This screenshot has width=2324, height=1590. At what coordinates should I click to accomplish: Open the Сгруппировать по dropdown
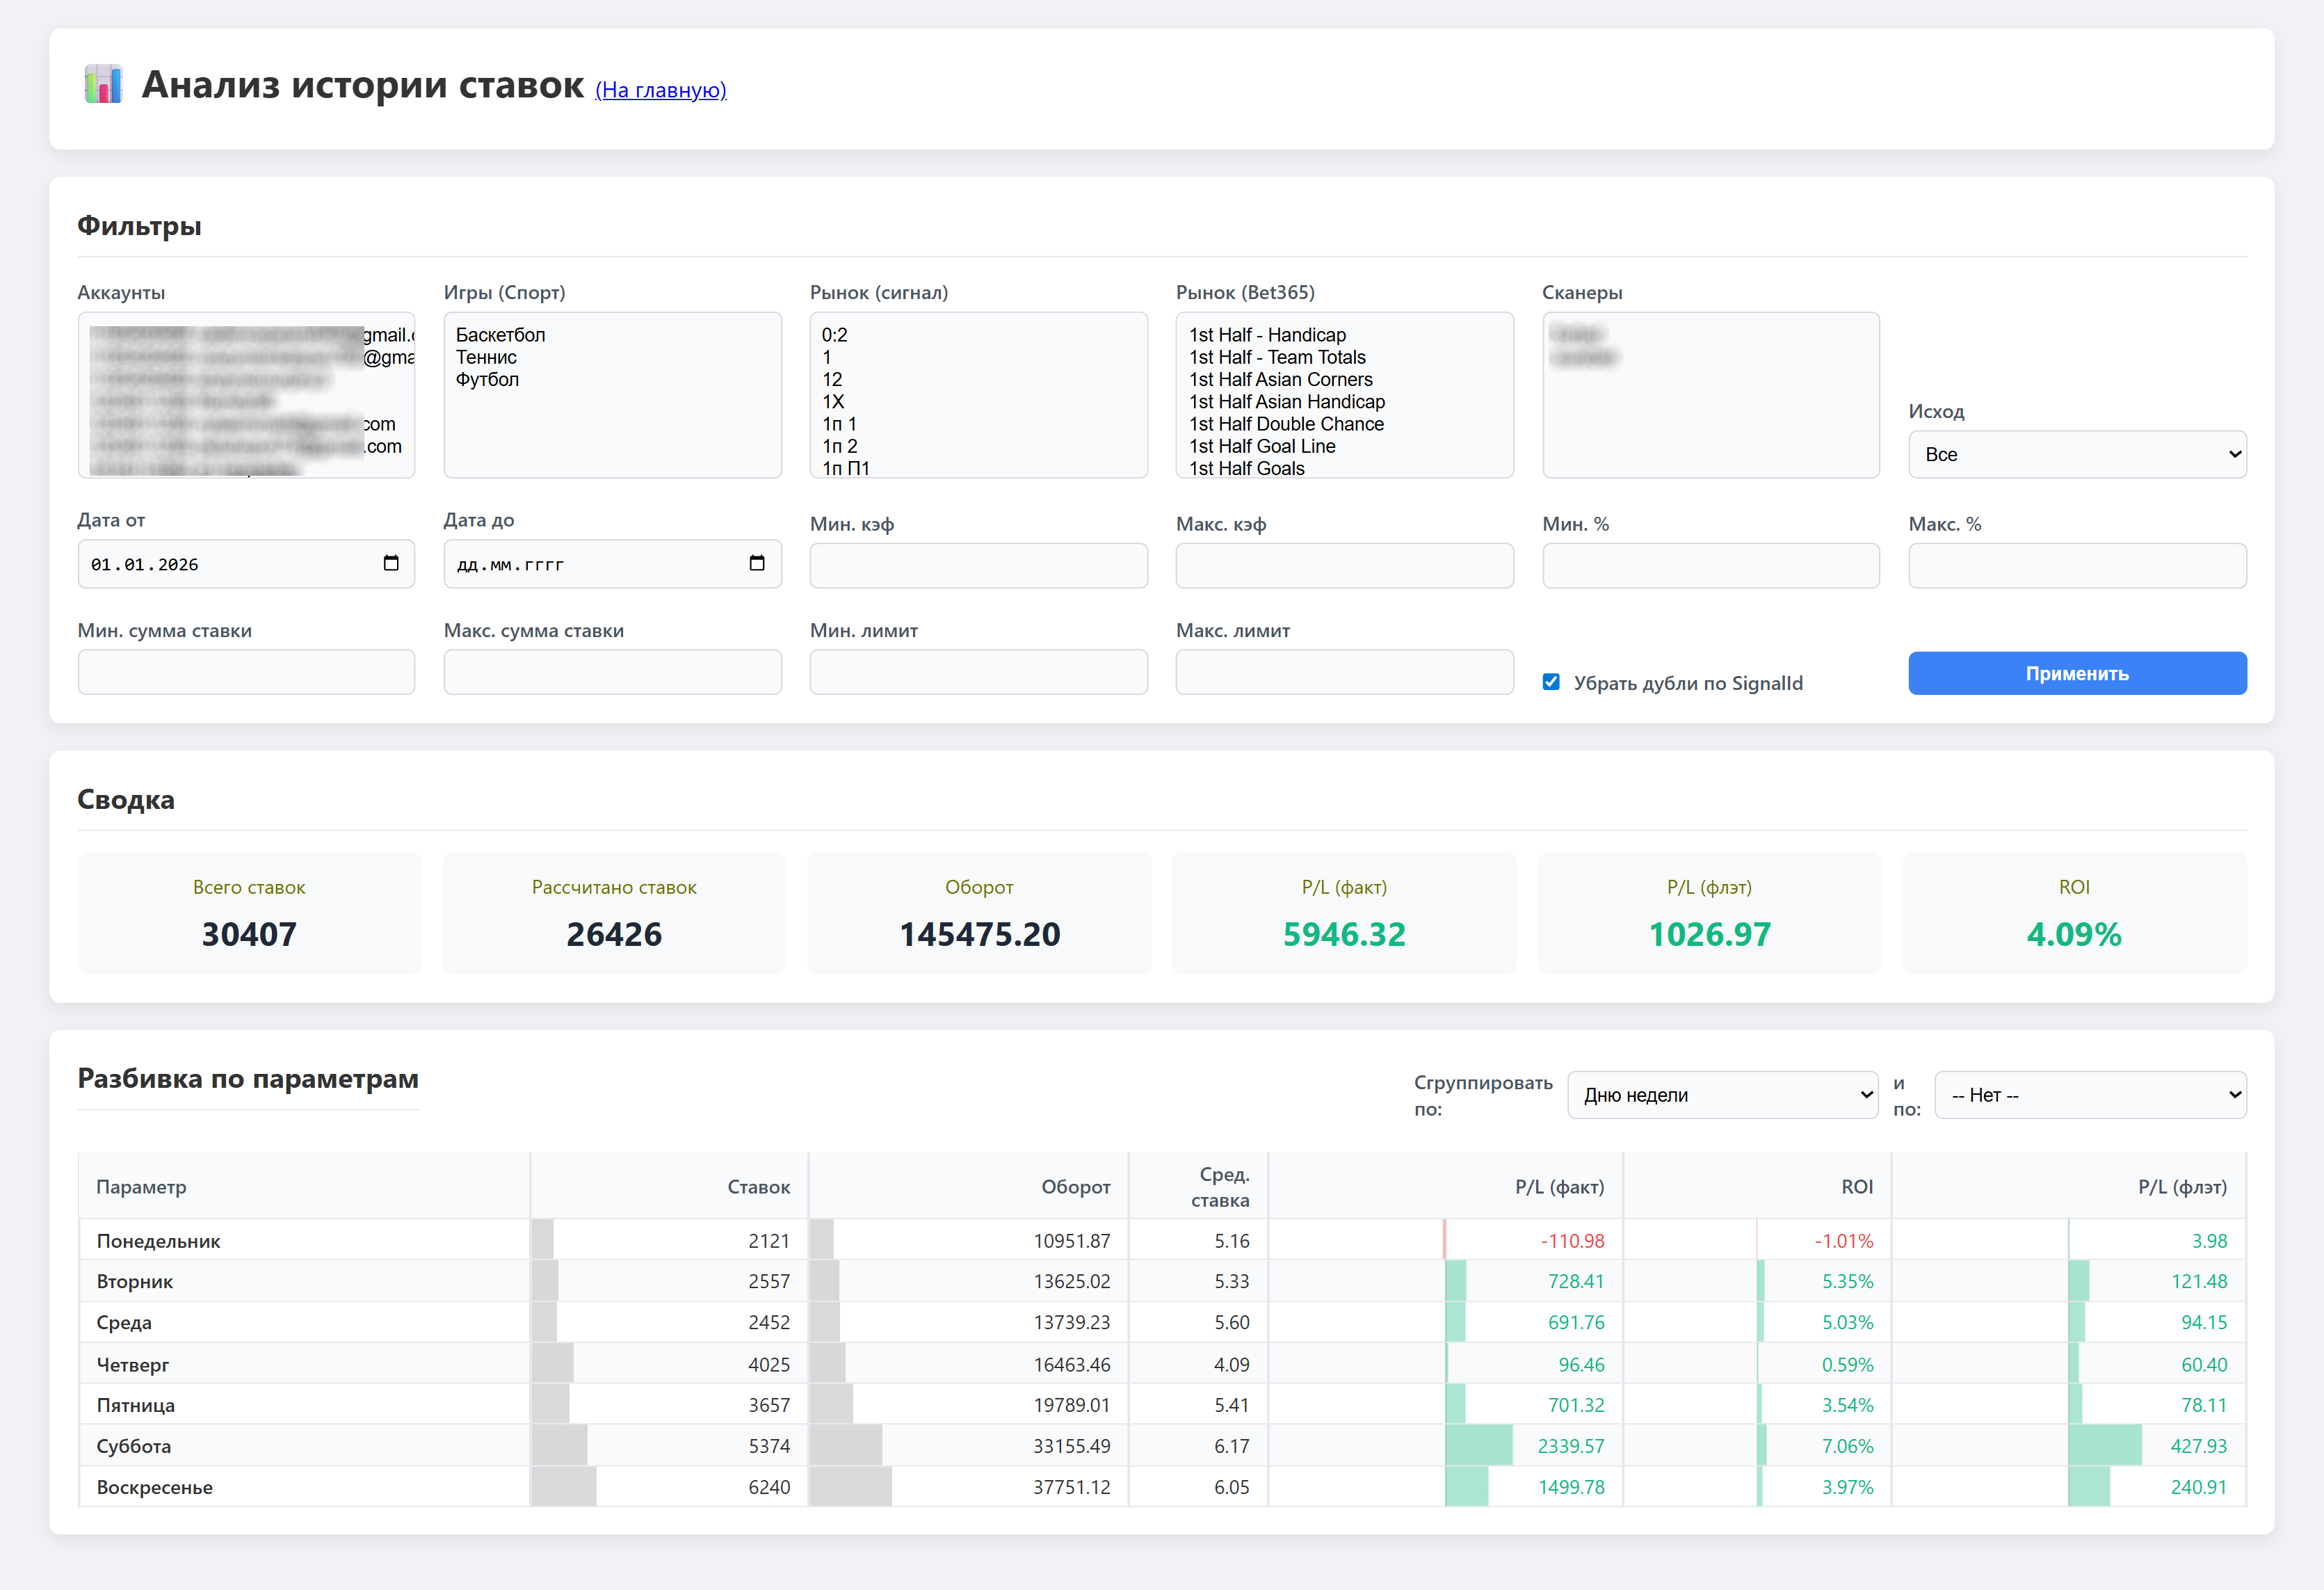1722,1095
